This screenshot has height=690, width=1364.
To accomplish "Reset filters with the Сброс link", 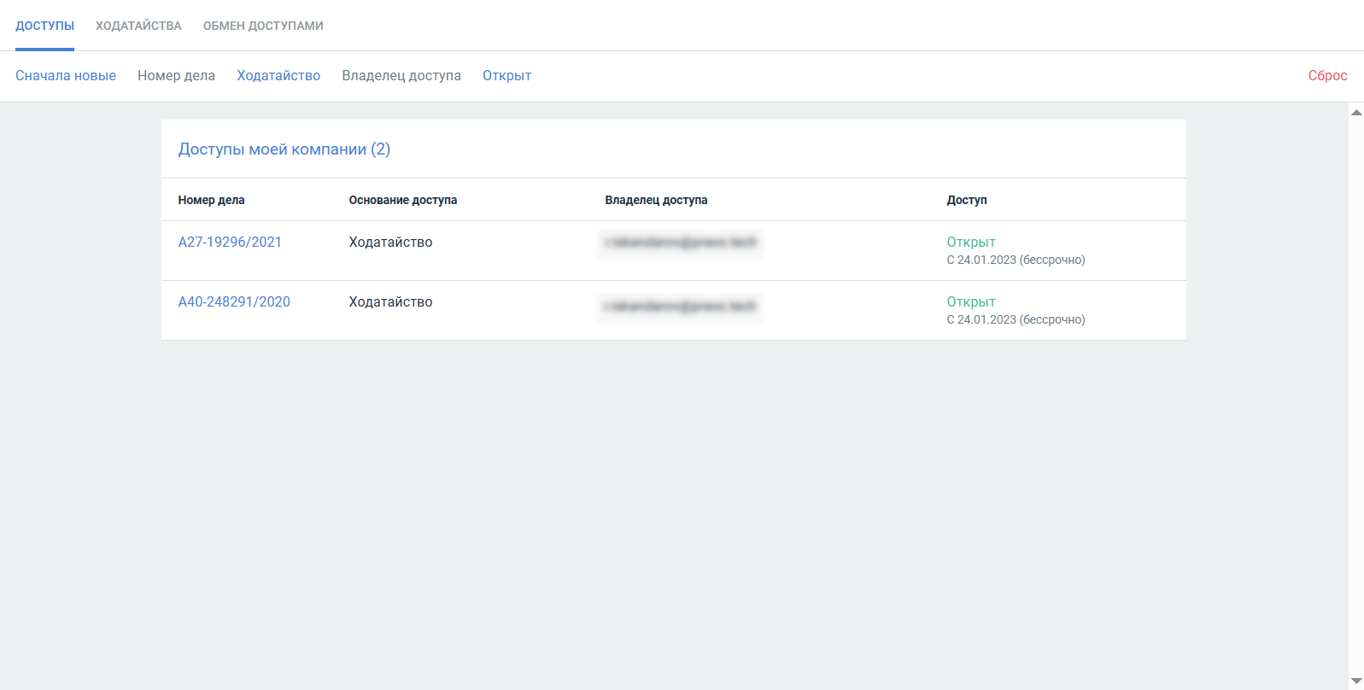I will coord(1327,76).
